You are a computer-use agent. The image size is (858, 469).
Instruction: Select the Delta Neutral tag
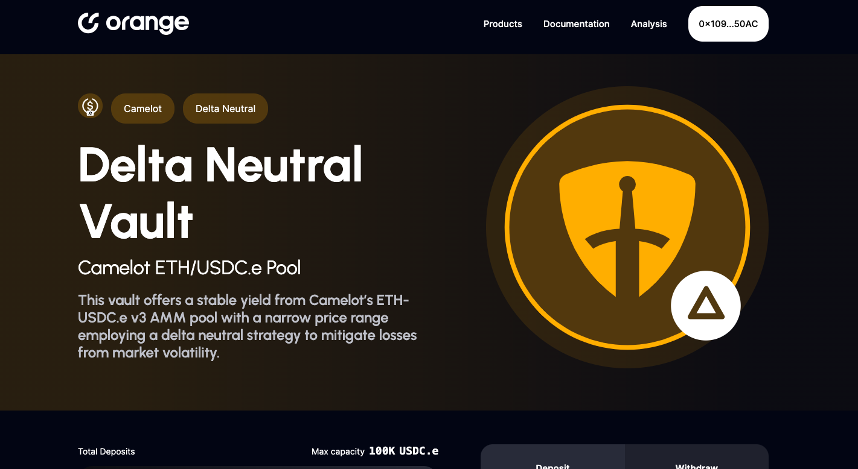point(225,109)
